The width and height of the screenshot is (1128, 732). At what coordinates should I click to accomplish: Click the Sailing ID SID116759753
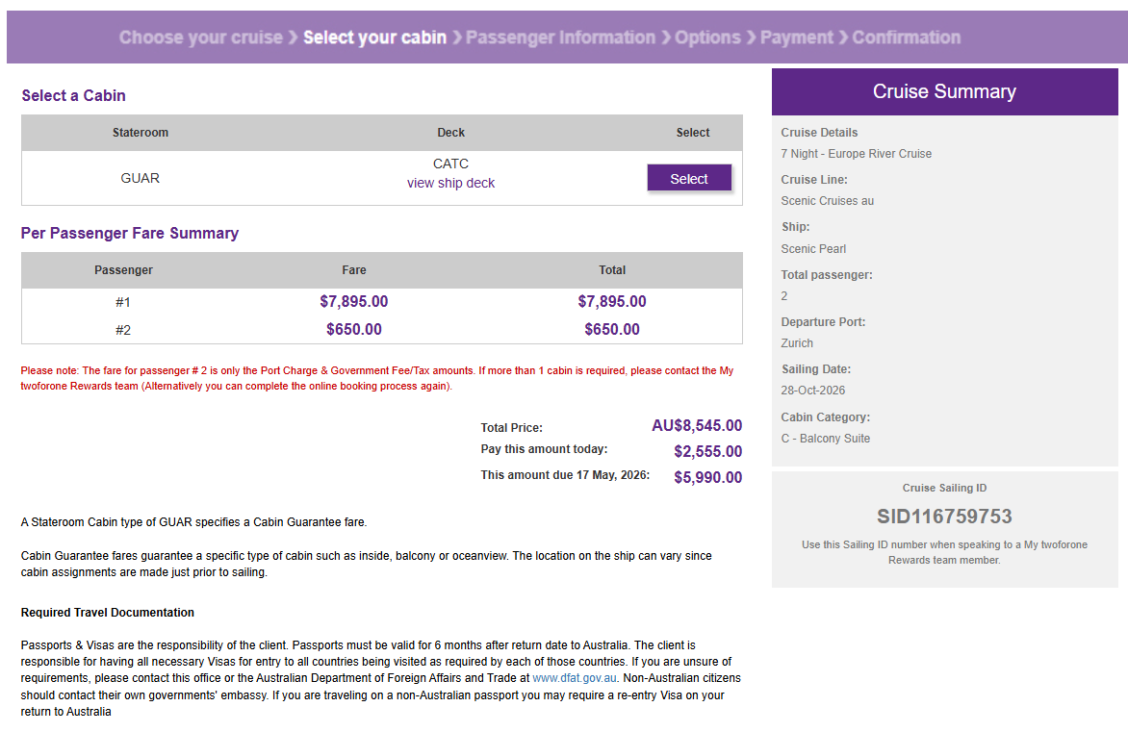tap(943, 517)
